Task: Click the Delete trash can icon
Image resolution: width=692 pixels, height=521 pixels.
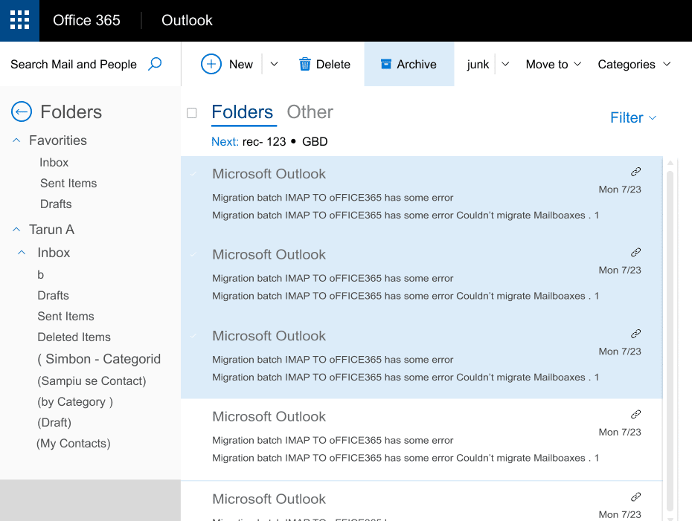Action: click(305, 65)
